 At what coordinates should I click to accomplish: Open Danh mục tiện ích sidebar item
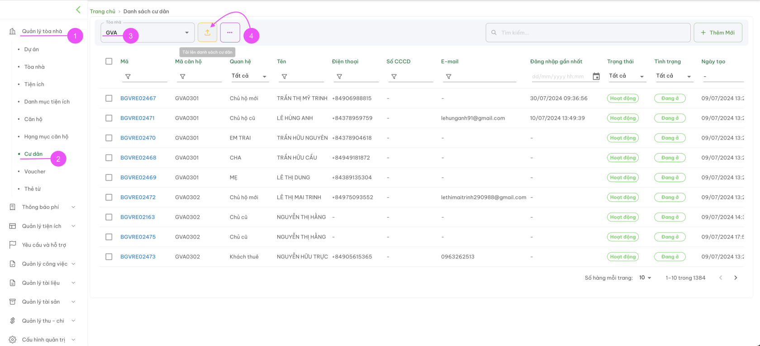tap(47, 102)
